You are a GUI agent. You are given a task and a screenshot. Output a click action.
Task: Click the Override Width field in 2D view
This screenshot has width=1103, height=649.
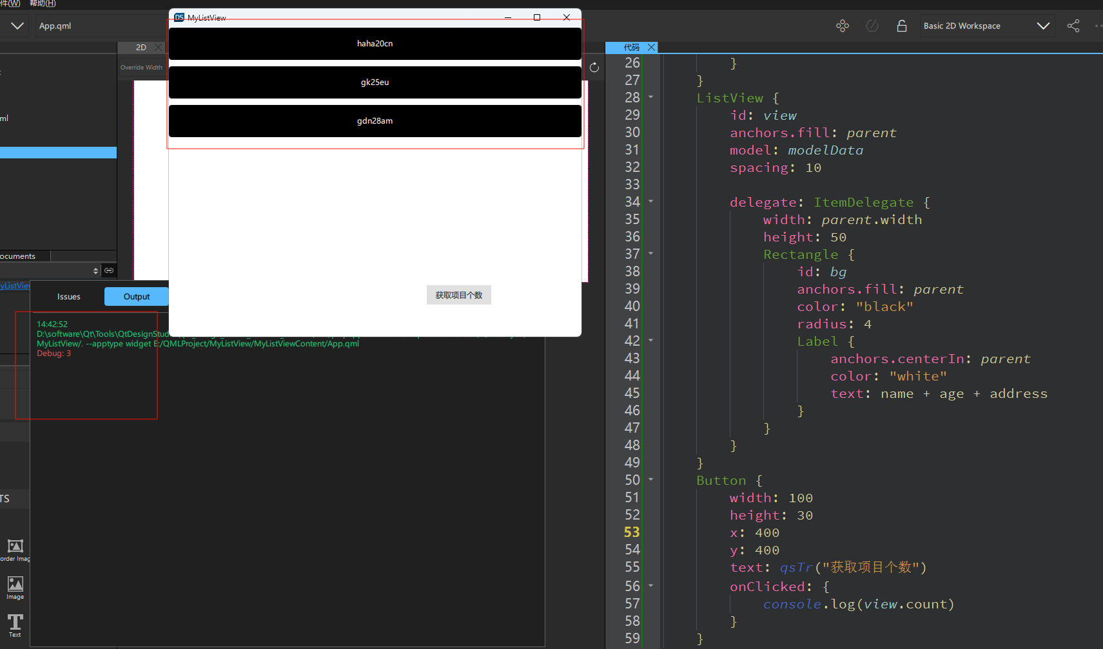tap(142, 68)
